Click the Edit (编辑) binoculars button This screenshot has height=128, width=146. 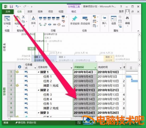pyautogui.click(x=127, y=21)
